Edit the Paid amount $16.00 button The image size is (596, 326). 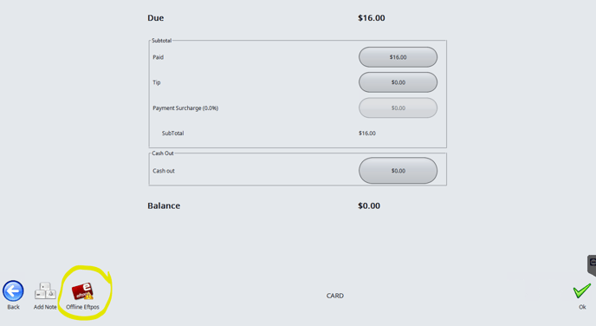(398, 57)
